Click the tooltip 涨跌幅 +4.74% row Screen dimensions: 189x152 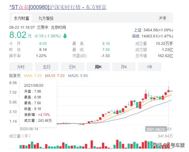tap(37, 115)
